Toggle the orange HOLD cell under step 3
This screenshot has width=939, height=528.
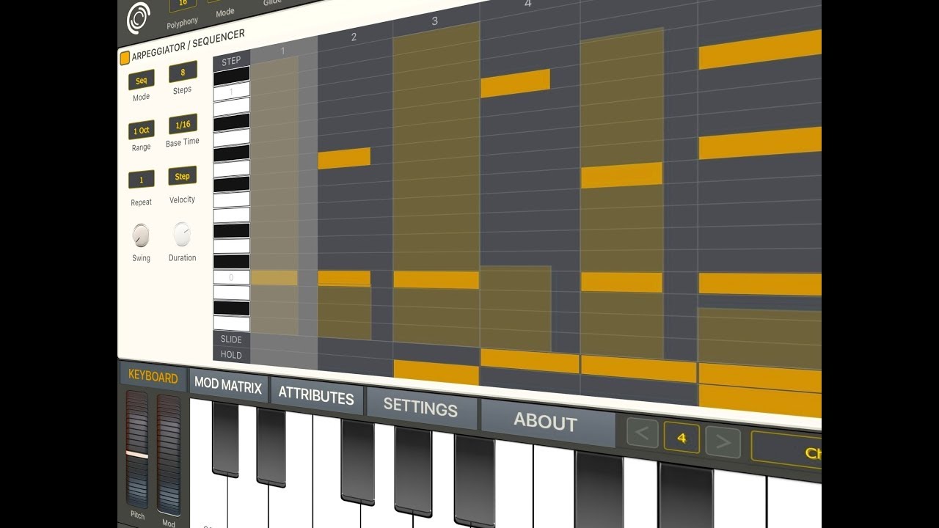pyautogui.click(x=436, y=373)
